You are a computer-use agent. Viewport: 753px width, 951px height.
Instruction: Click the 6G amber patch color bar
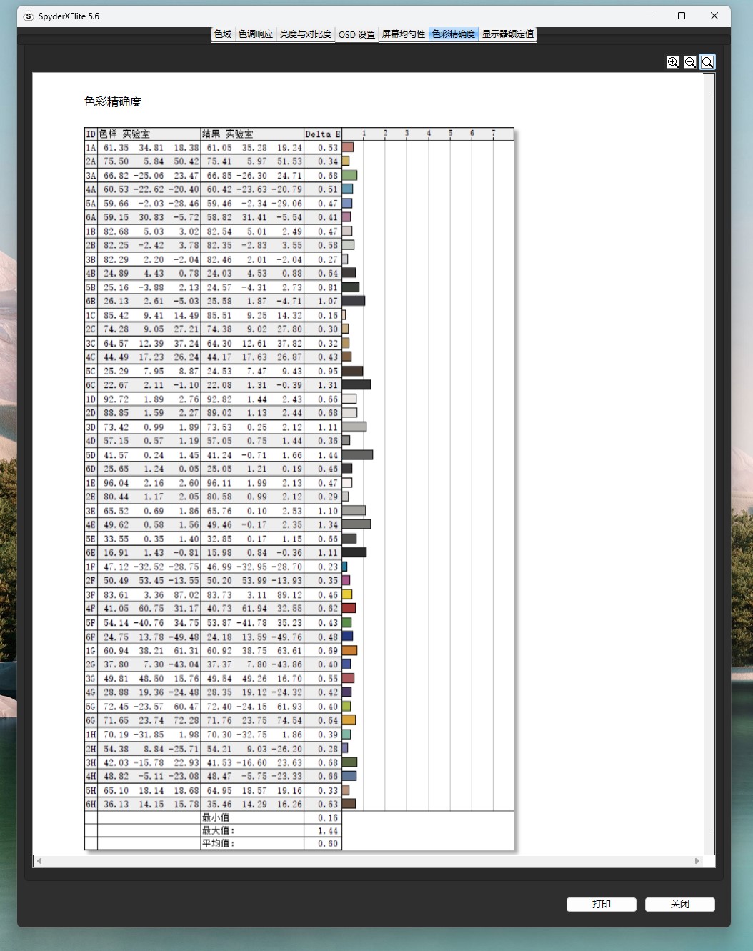[349, 720]
